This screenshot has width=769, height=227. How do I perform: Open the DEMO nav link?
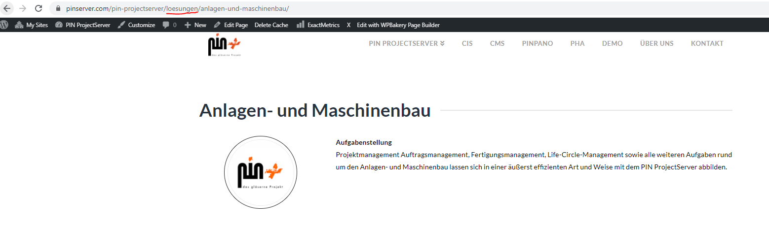[613, 43]
